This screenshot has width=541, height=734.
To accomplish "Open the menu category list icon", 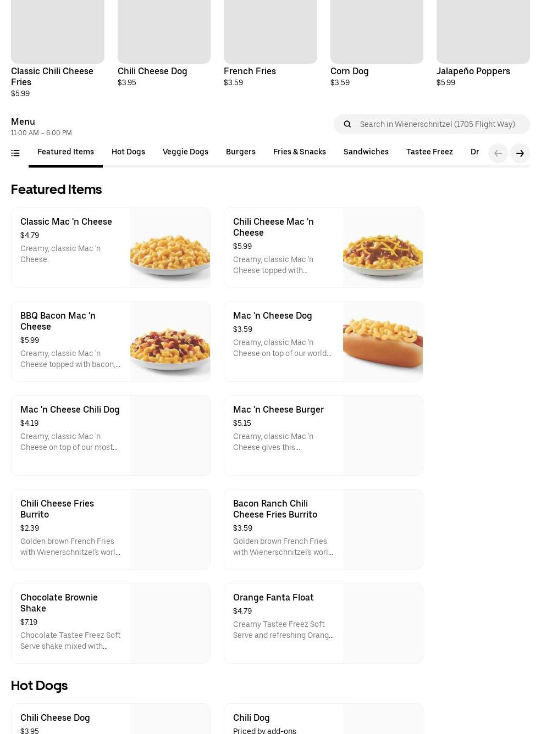I will coord(15,153).
